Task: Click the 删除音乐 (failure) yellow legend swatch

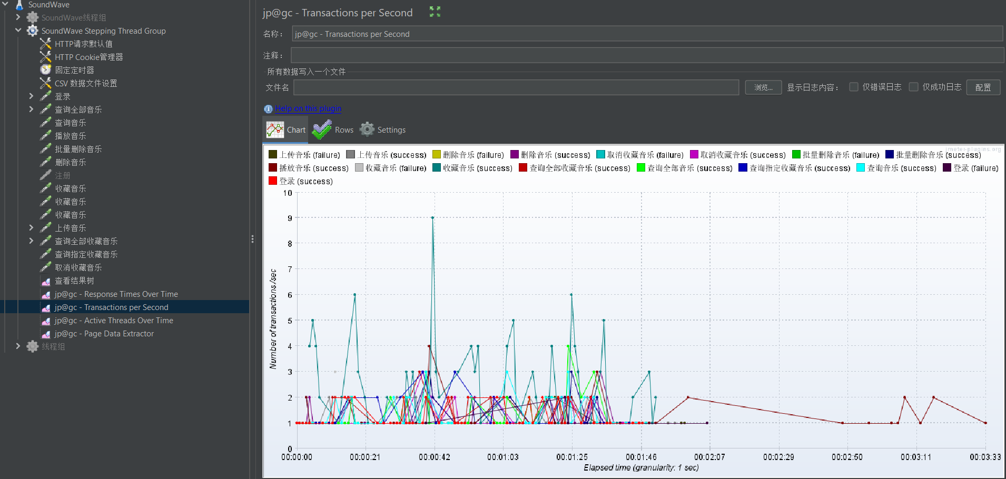Action: pos(436,154)
